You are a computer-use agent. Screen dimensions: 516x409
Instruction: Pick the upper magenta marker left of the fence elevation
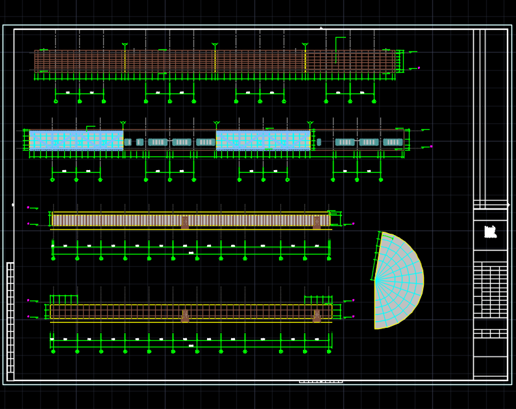point(29,207)
